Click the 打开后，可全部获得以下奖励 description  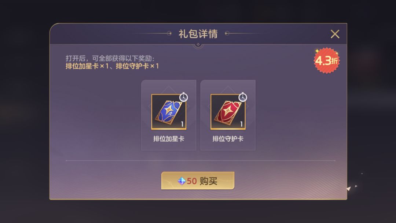(x=110, y=58)
